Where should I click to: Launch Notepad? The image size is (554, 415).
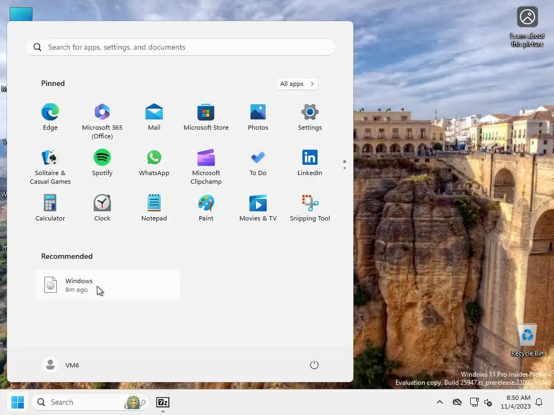pyautogui.click(x=154, y=208)
